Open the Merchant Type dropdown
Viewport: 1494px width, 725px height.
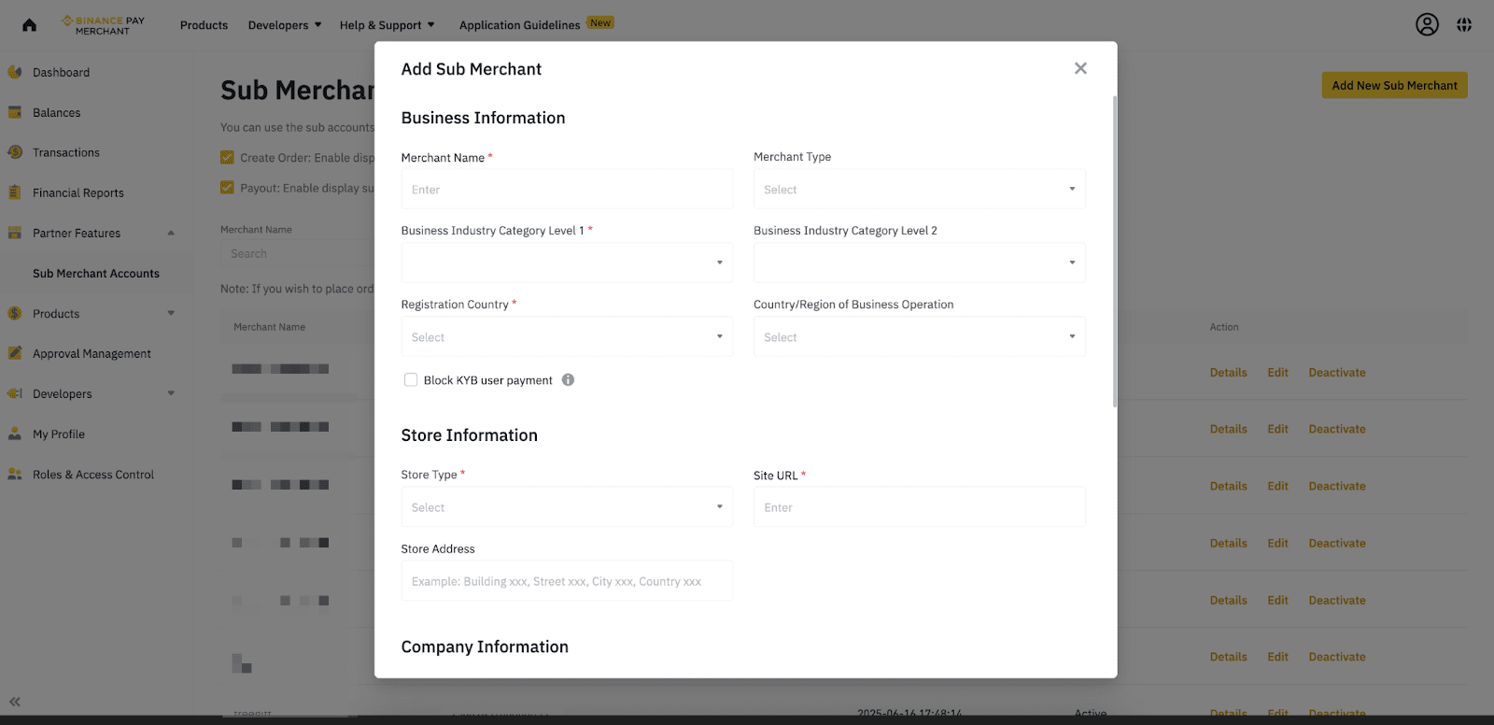(919, 190)
